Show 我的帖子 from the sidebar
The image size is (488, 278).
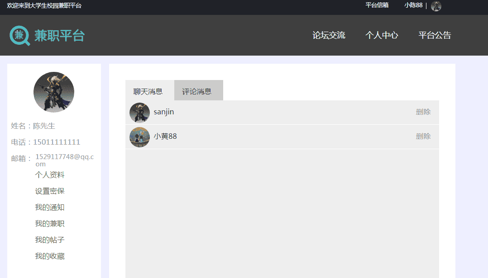pyautogui.click(x=50, y=240)
